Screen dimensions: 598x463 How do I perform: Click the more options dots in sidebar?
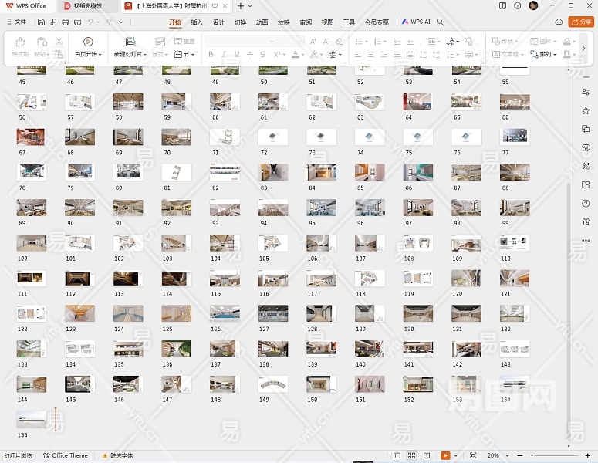(x=586, y=241)
